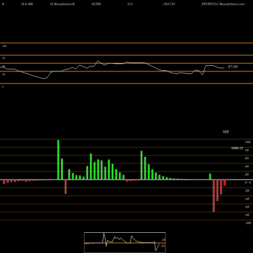Click the MR axis label -60
Viewport: 253px width, 253px height.
pyautogui.click(x=247, y=207)
